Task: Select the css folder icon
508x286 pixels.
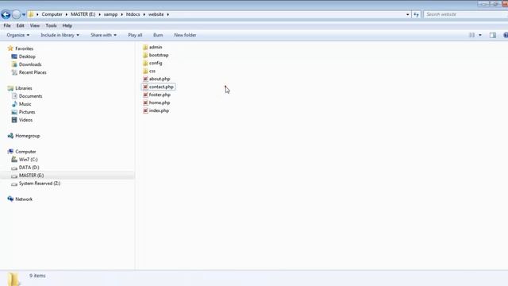Action: pos(145,71)
